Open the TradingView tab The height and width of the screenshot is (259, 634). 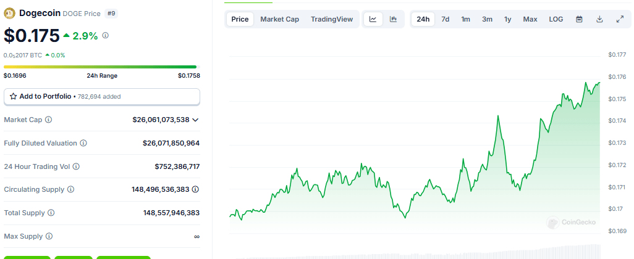click(331, 19)
